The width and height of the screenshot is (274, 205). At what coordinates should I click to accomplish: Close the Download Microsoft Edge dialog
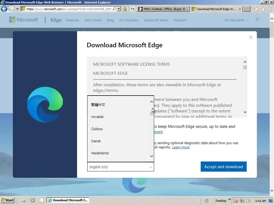tap(250, 37)
